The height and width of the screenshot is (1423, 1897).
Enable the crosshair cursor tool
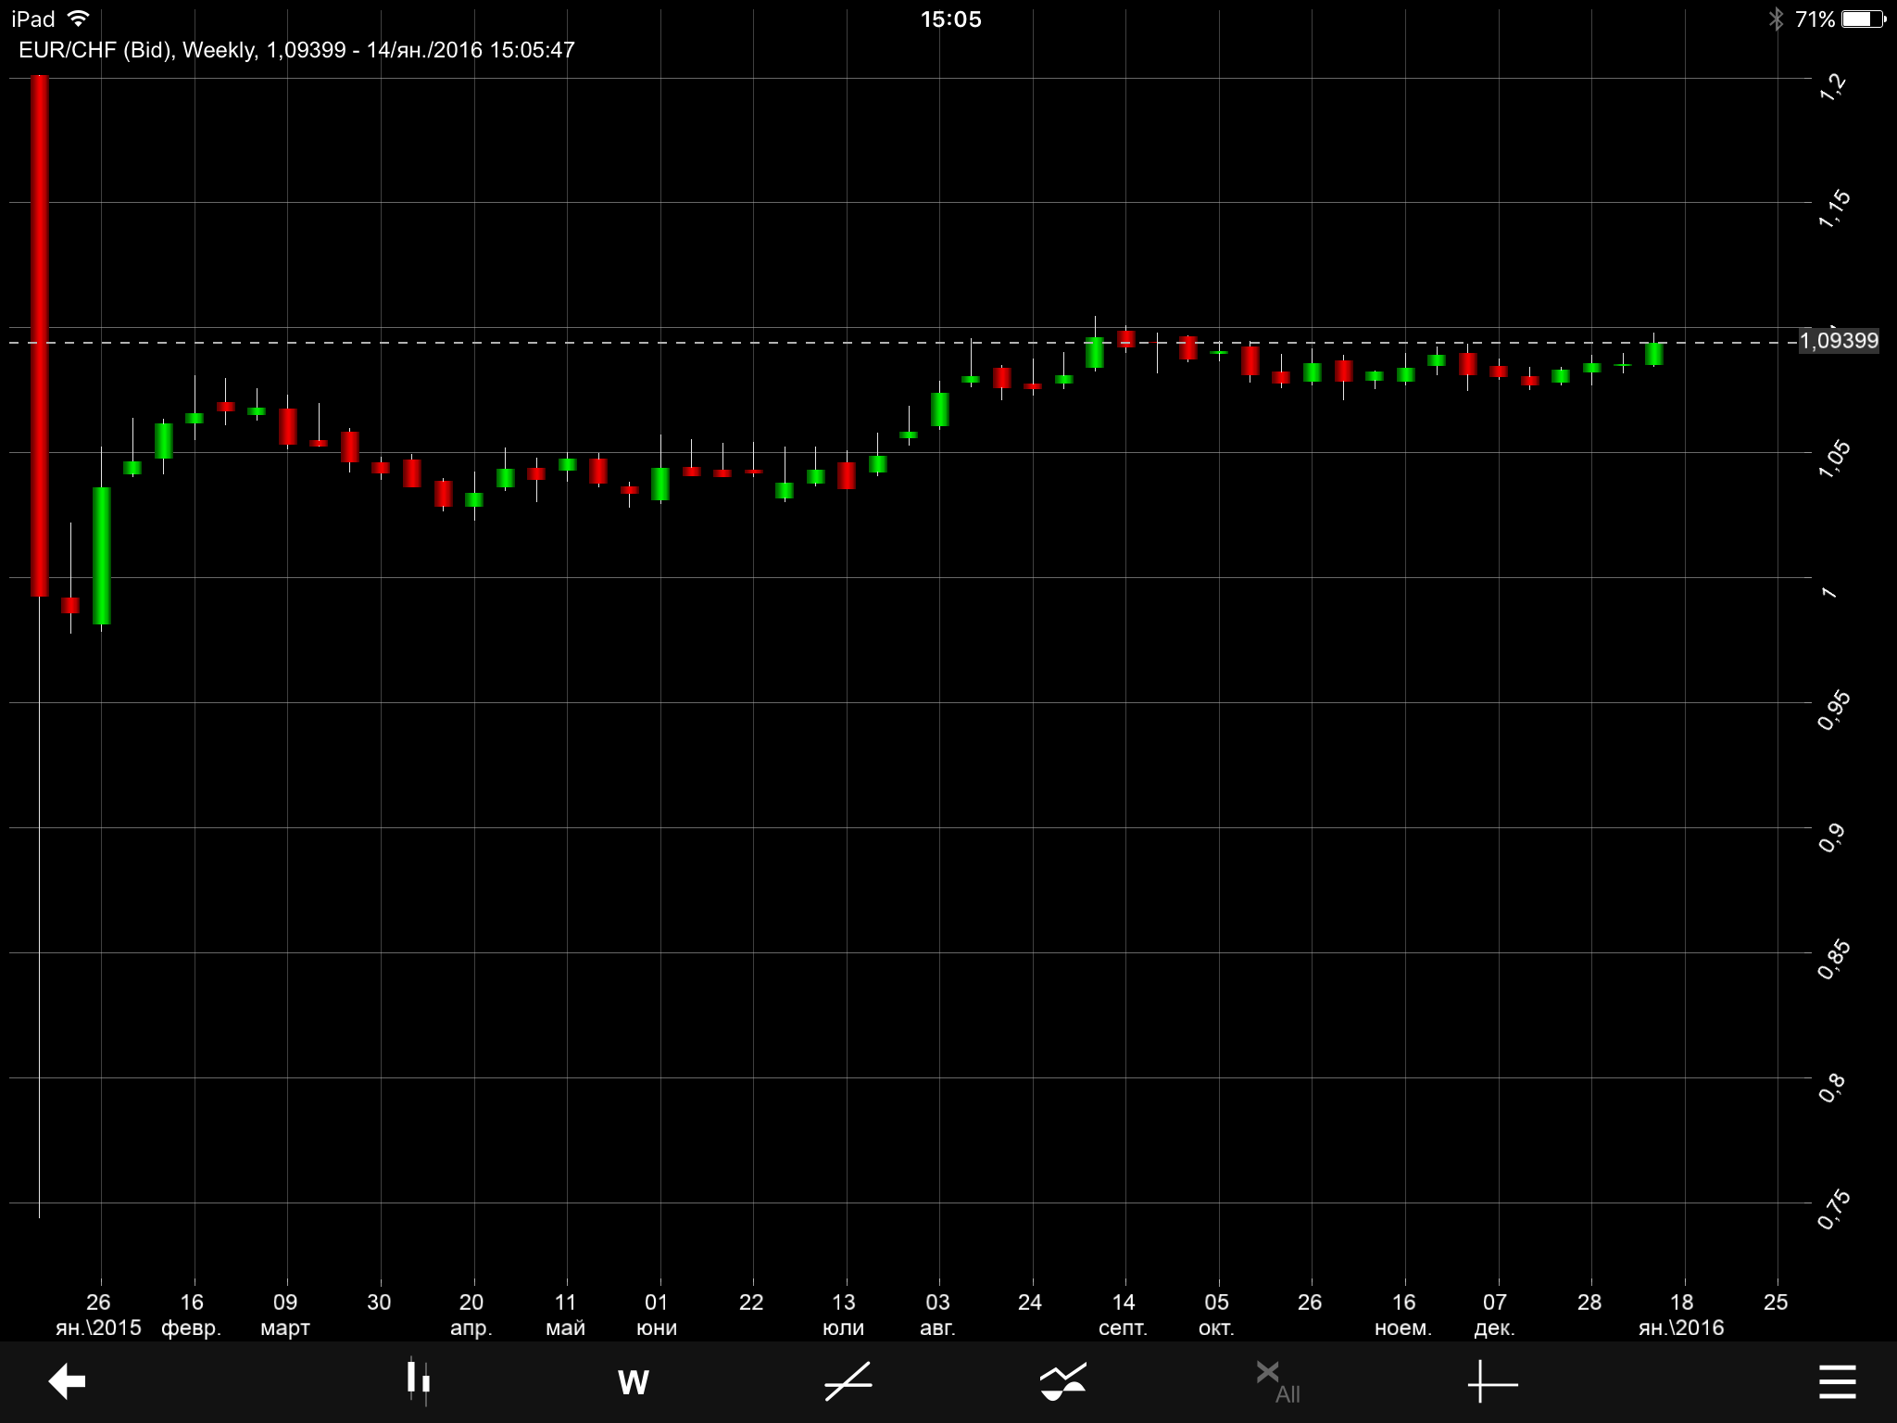(1492, 1382)
